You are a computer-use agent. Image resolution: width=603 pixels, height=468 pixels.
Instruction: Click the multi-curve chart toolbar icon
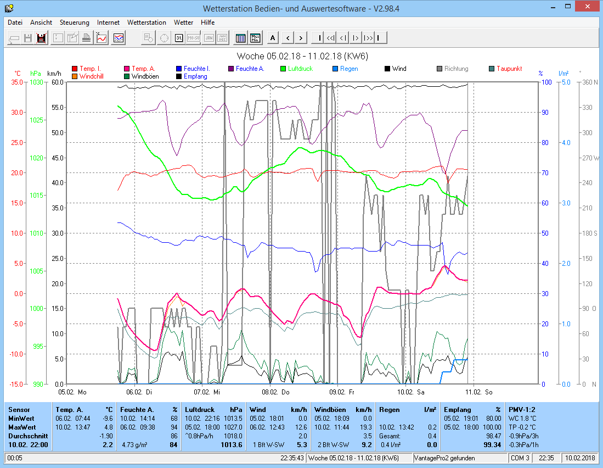(x=119, y=38)
